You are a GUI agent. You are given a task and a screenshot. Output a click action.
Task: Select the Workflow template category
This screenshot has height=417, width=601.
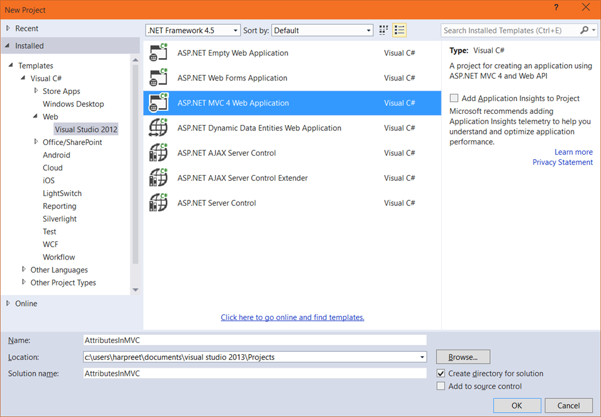(59, 257)
